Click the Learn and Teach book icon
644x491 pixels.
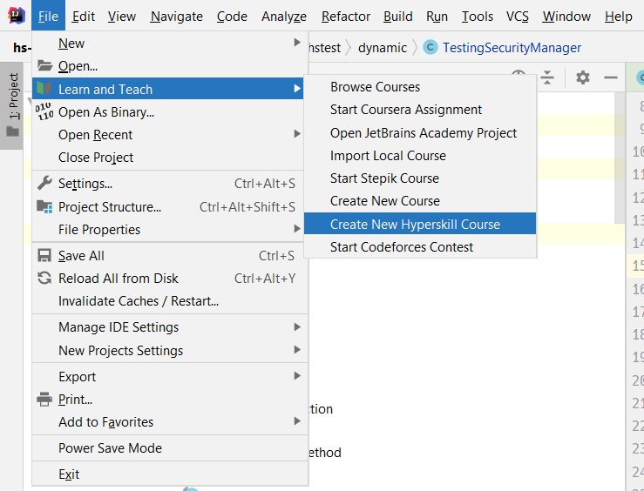tap(44, 89)
